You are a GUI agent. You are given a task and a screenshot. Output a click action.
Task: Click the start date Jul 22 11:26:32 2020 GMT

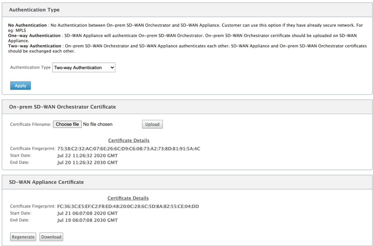pos(87,156)
